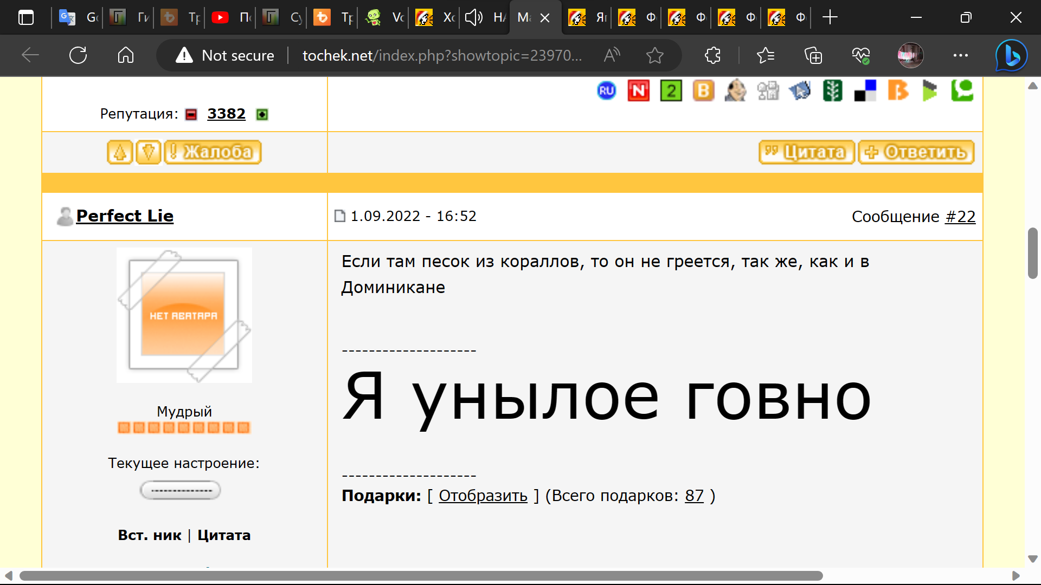
Task: Open the Bing sidebar button
Action: (x=1011, y=55)
